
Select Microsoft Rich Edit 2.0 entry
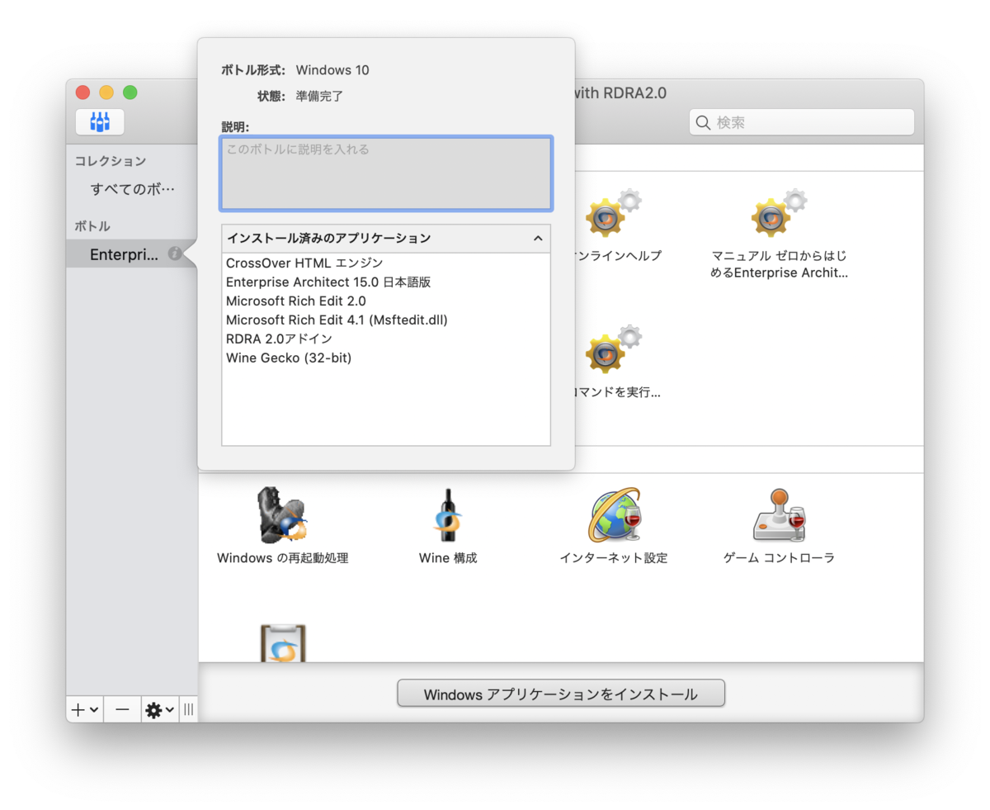pos(295,301)
